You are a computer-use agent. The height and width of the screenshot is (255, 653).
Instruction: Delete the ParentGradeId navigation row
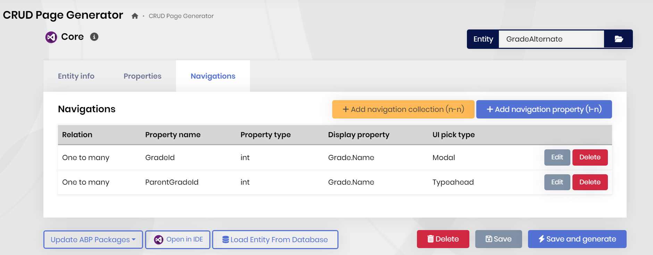pyautogui.click(x=589, y=182)
